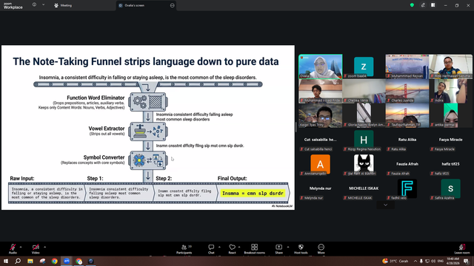Open Windows taskbar search
The width and height of the screenshot is (474, 266).
[18, 261]
